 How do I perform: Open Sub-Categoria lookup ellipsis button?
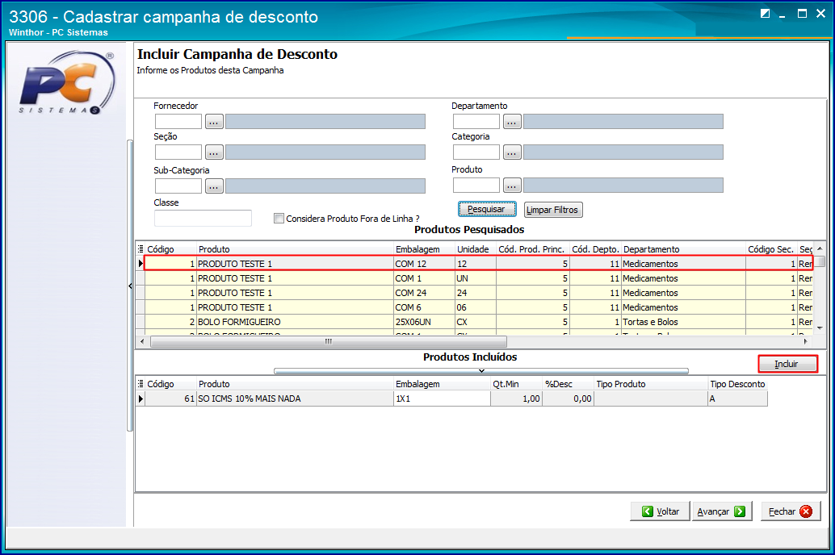pos(214,186)
